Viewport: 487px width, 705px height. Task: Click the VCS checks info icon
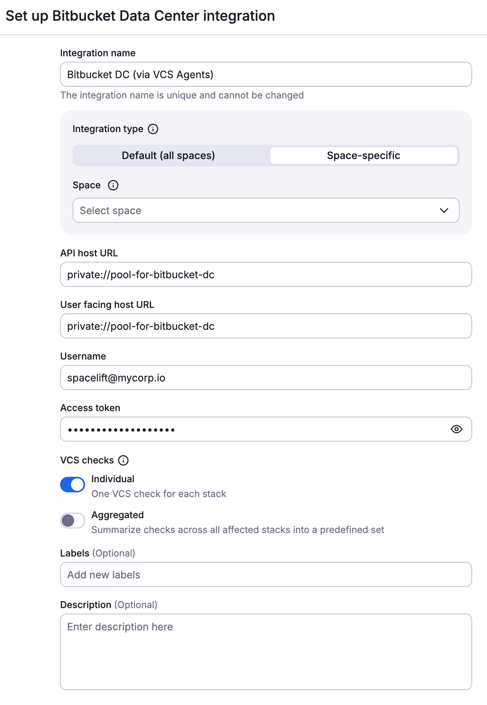pyautogui.click(x=123, y=460)
